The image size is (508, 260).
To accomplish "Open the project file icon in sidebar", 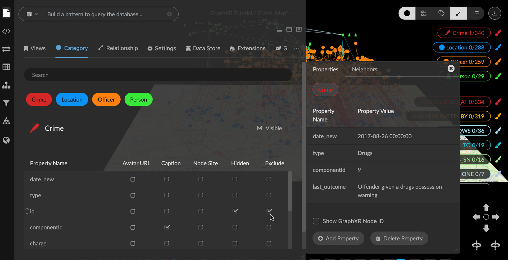I will coord(6,13).
